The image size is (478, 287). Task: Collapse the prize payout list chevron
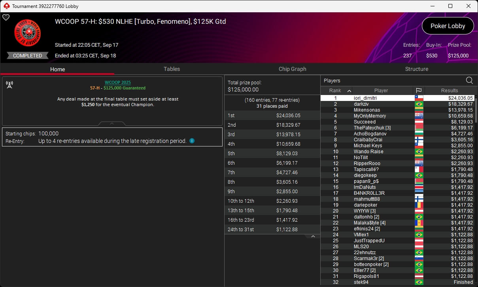tap(313, 236)
